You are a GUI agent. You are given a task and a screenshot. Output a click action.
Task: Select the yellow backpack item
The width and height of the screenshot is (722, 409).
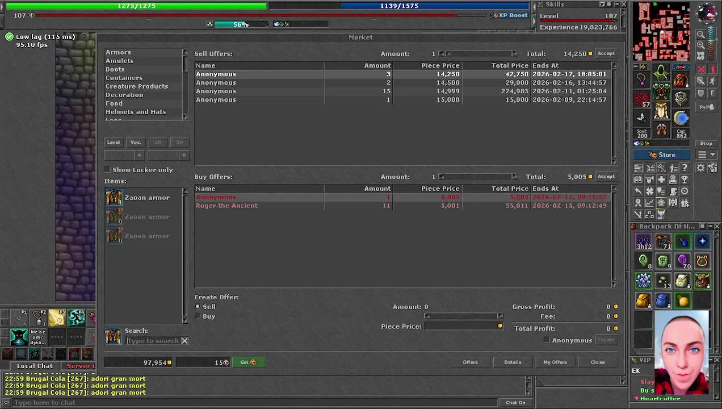tap(644, 300)
